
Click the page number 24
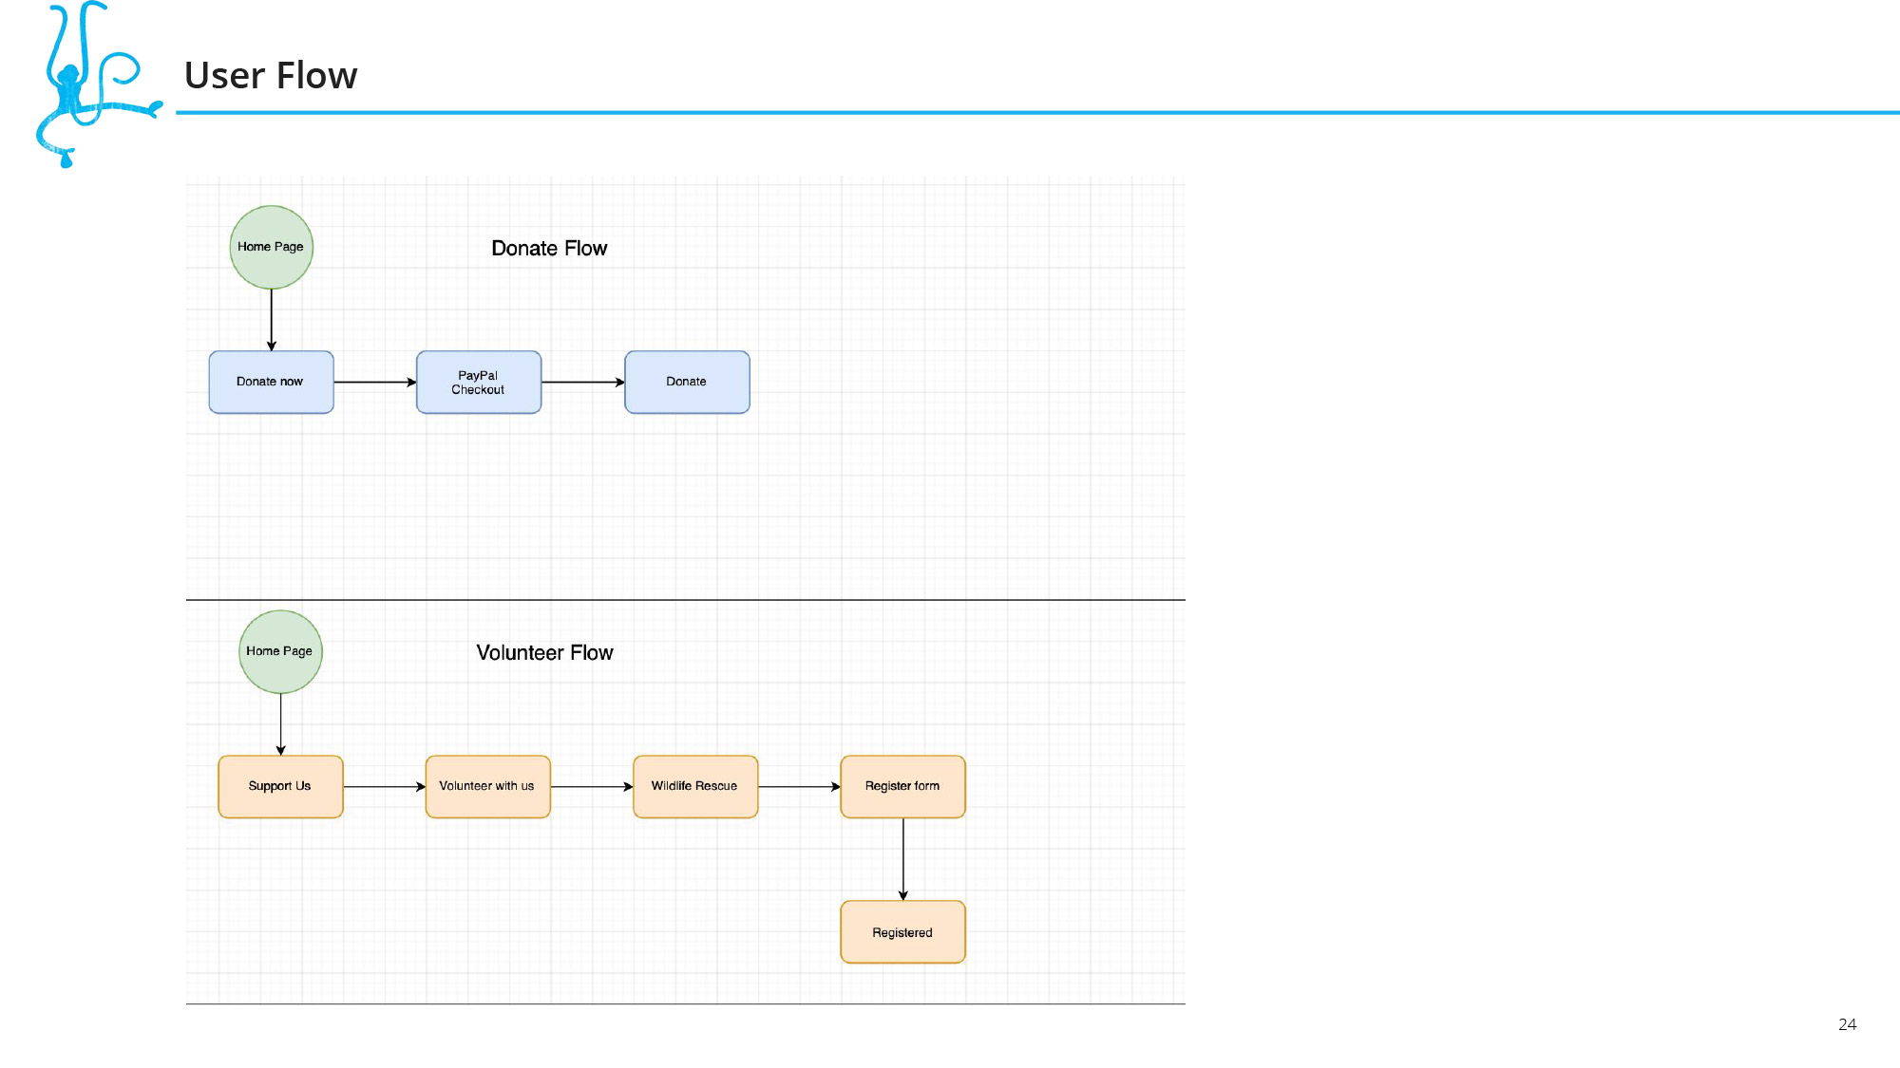1847,1024
